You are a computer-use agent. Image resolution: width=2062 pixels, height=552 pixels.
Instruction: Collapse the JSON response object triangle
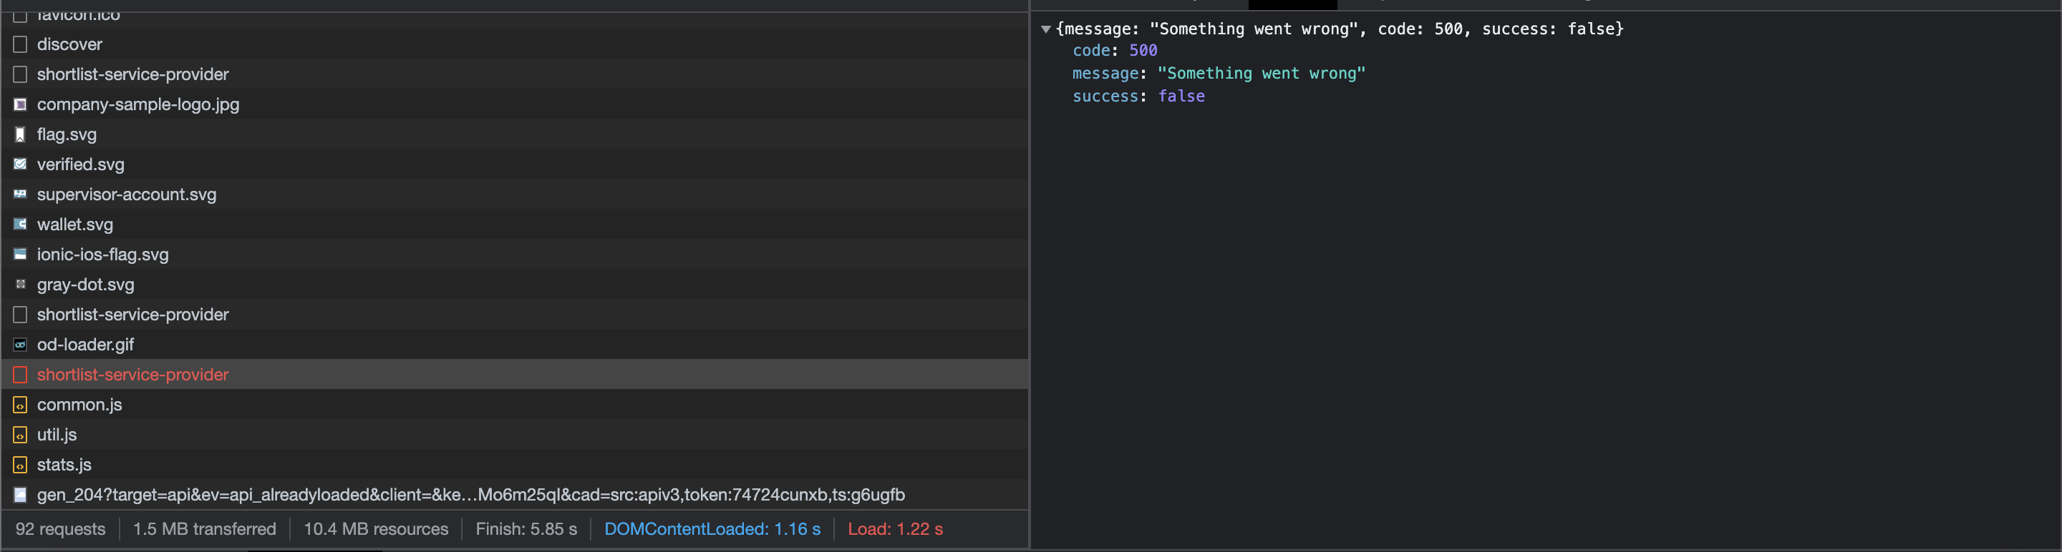(1045, 29)
